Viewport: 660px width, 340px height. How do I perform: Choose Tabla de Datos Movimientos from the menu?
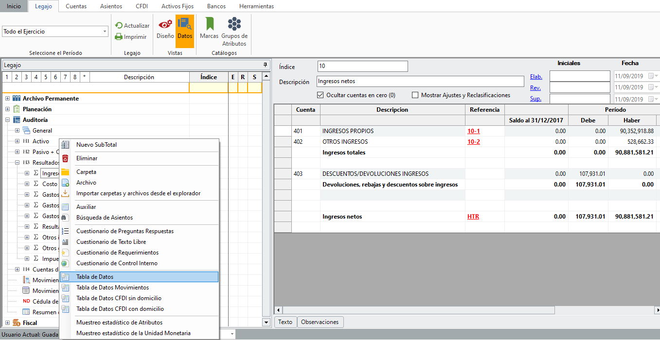112,288
